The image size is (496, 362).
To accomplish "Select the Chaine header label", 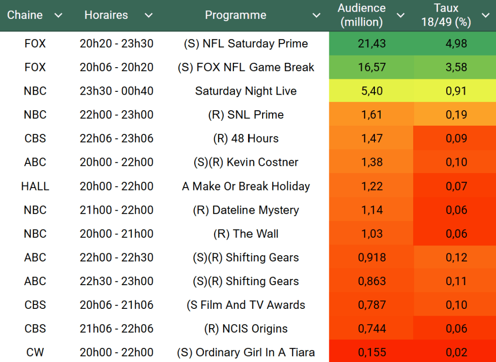I will click(x=25, y=15).
